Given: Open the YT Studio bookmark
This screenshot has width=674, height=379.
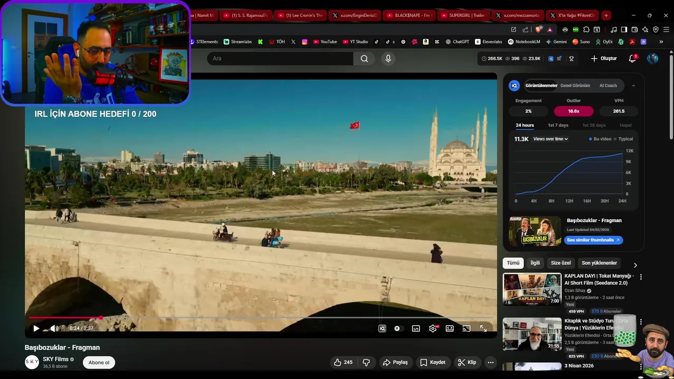Looking at the screenshot, I should pos(355,42).
